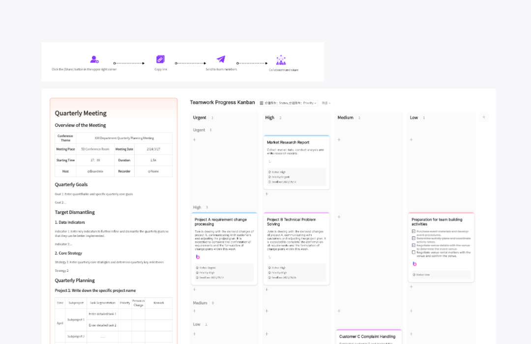
Task: Click Boardmix avatar icon in Project A card
Action: coord(198,257)
